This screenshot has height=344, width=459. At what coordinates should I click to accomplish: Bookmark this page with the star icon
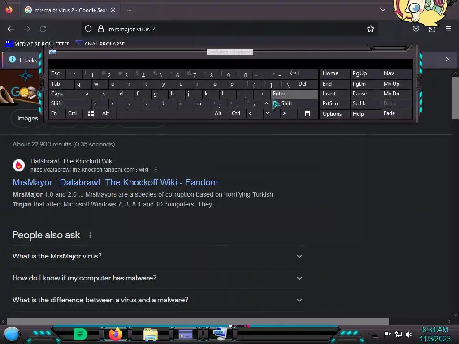[x=371, y=29]
